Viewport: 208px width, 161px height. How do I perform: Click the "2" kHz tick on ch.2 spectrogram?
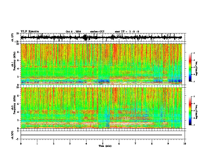pyautogui.click(x=18, y=120)
